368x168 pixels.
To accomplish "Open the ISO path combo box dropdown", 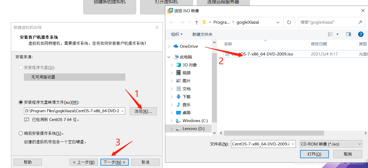I will click(x=122, y=111).
